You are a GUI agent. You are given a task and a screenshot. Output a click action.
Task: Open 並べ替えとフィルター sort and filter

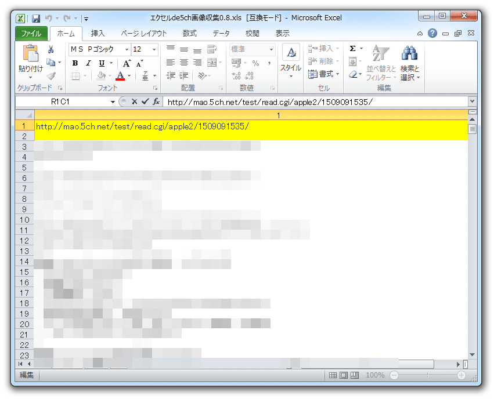click(x=381, y=63)
